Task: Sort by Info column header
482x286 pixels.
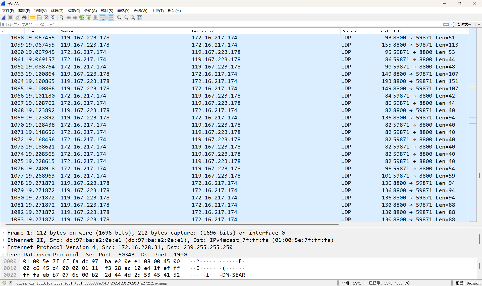Action: coord(430,31)
